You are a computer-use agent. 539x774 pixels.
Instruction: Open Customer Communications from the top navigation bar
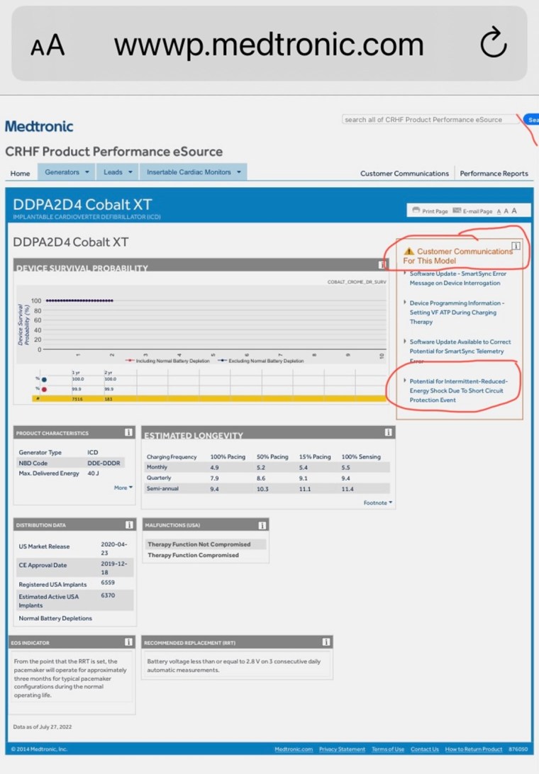404,173
